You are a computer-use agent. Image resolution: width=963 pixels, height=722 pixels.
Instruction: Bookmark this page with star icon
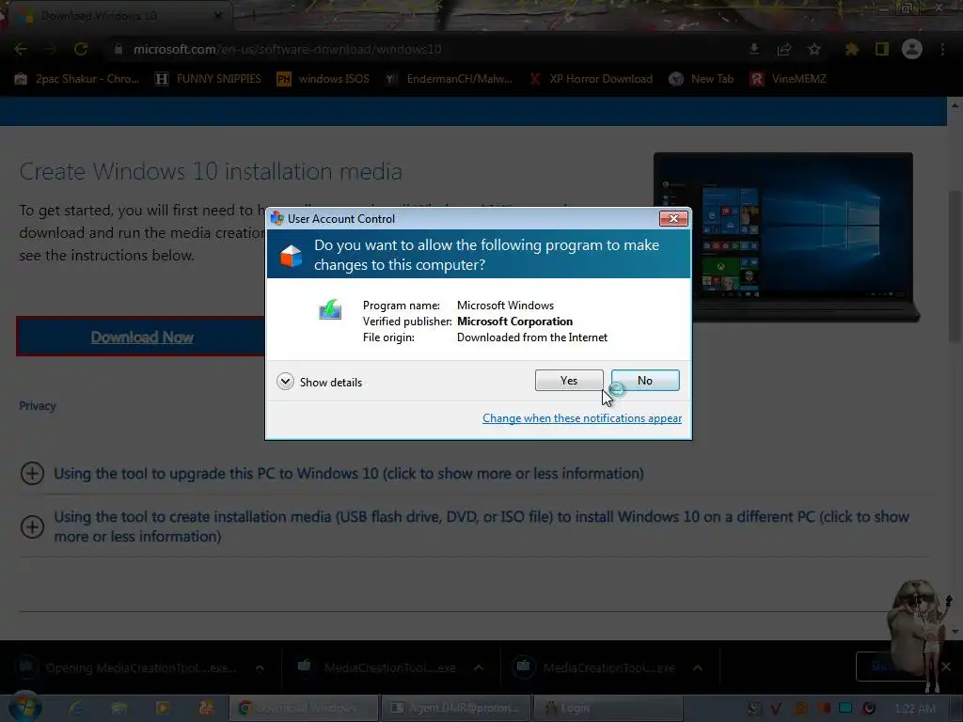click(814, 49)
